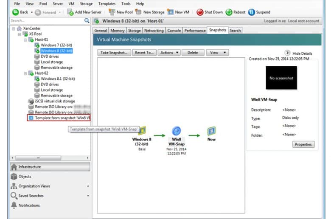Click the XenCenter home icon in tree
331x219 pixels.
coord(19,28)
